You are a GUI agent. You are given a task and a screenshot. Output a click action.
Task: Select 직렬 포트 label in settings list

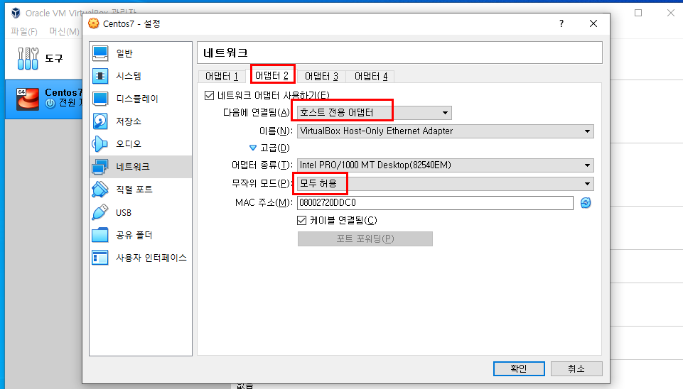pyautogui.click(x=134, y=190)
